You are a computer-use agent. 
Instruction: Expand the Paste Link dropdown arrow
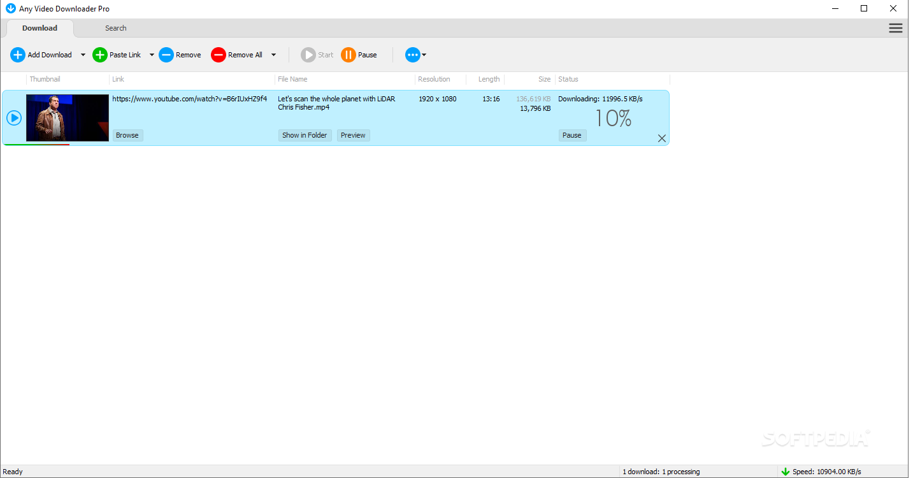point(152,55)
